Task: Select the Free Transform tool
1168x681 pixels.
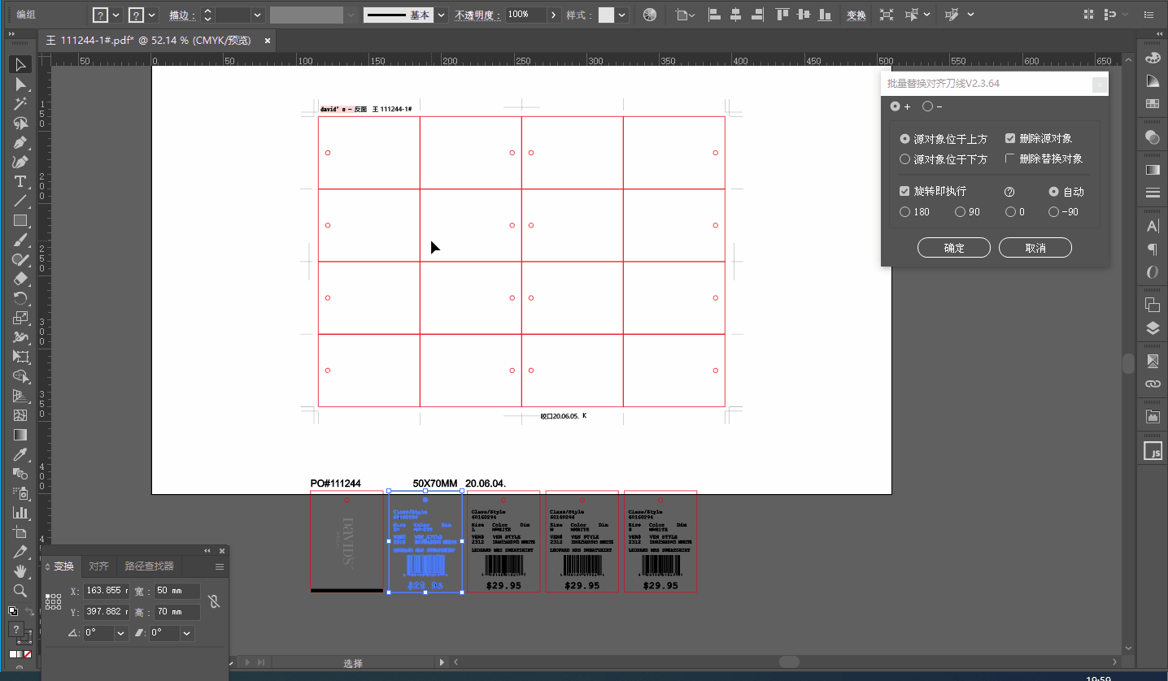Action: [x=21, y=357]
